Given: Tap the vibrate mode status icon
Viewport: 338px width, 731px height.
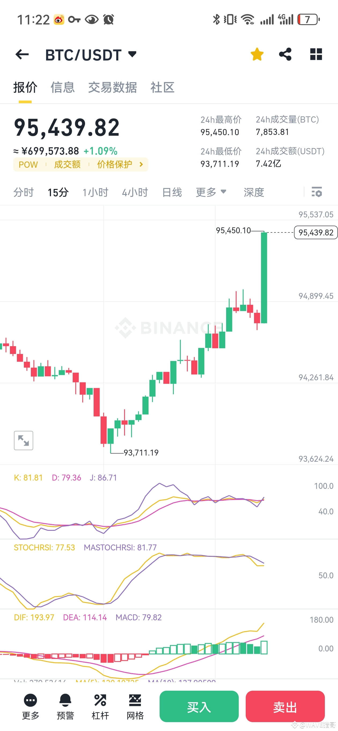Looking at the screenshot, I should click(230, 19).
